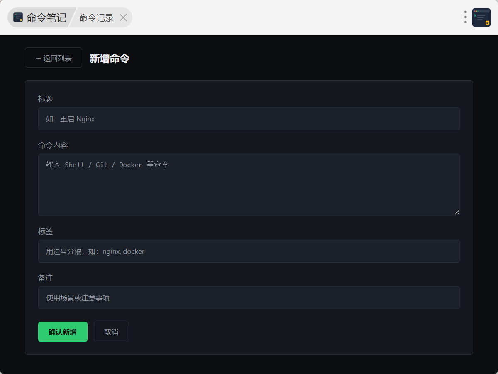498x374 pixels.
Task: Click the 确认新增 button
Action: (63, 332)
